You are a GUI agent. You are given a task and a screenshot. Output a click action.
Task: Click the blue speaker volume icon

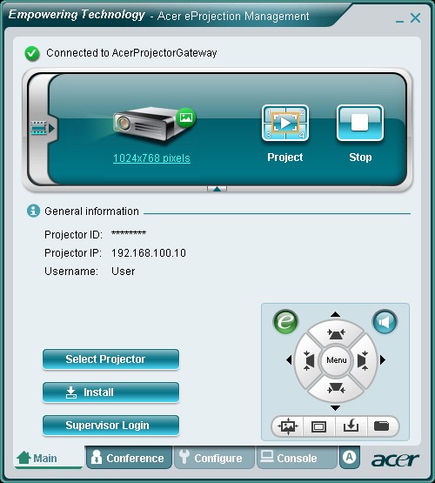pos(385,322)
